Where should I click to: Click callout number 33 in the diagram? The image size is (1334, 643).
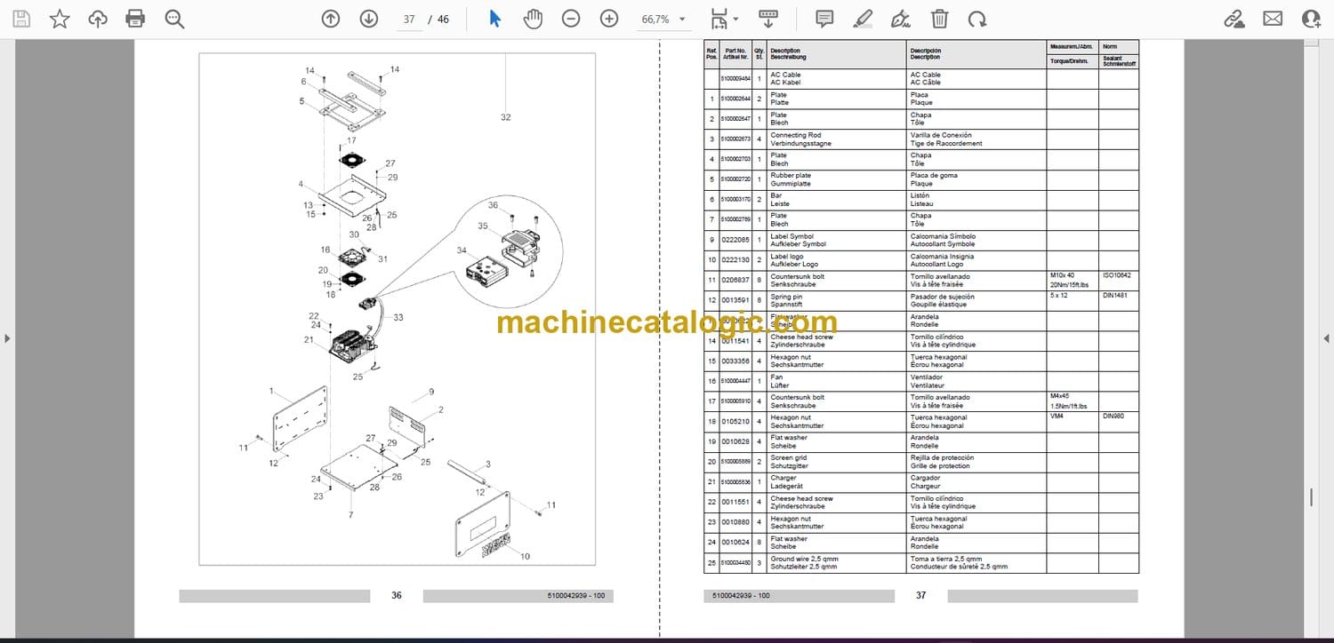pos(398,317)
